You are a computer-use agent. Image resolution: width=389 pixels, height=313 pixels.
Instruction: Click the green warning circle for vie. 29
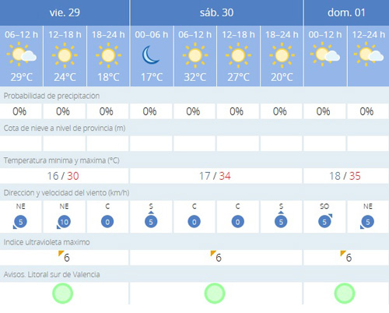tap(63, 294)
